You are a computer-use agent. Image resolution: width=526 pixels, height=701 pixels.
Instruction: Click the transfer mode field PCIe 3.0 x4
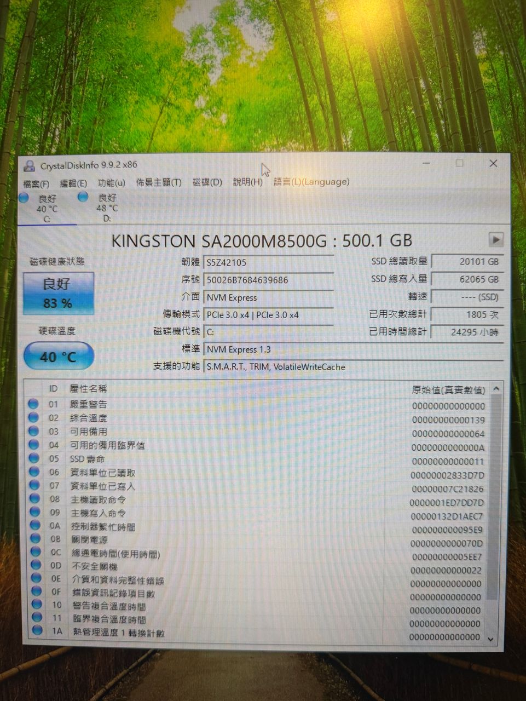(x=269, y=315)
